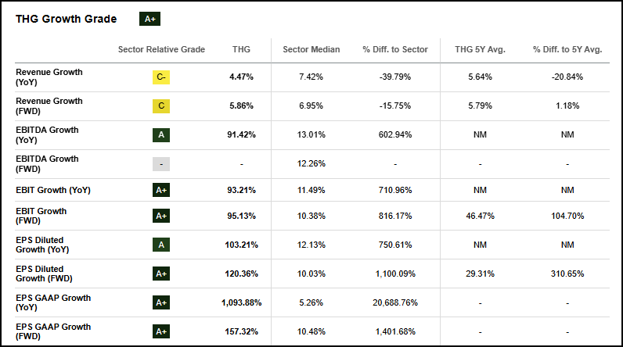623x347 pixels.
Task: Click the A grade badge for EPS Diluted Growth (YoY)
Action: 161,245
